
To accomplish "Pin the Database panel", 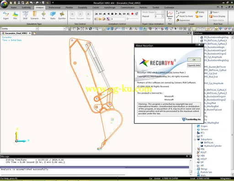I will click(229, 33).
